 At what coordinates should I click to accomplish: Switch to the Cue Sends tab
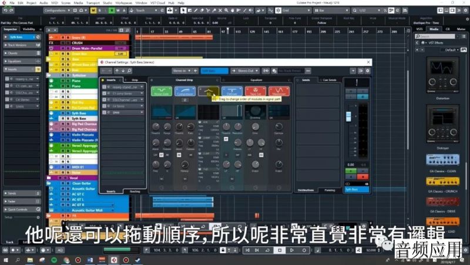(330, 80)
